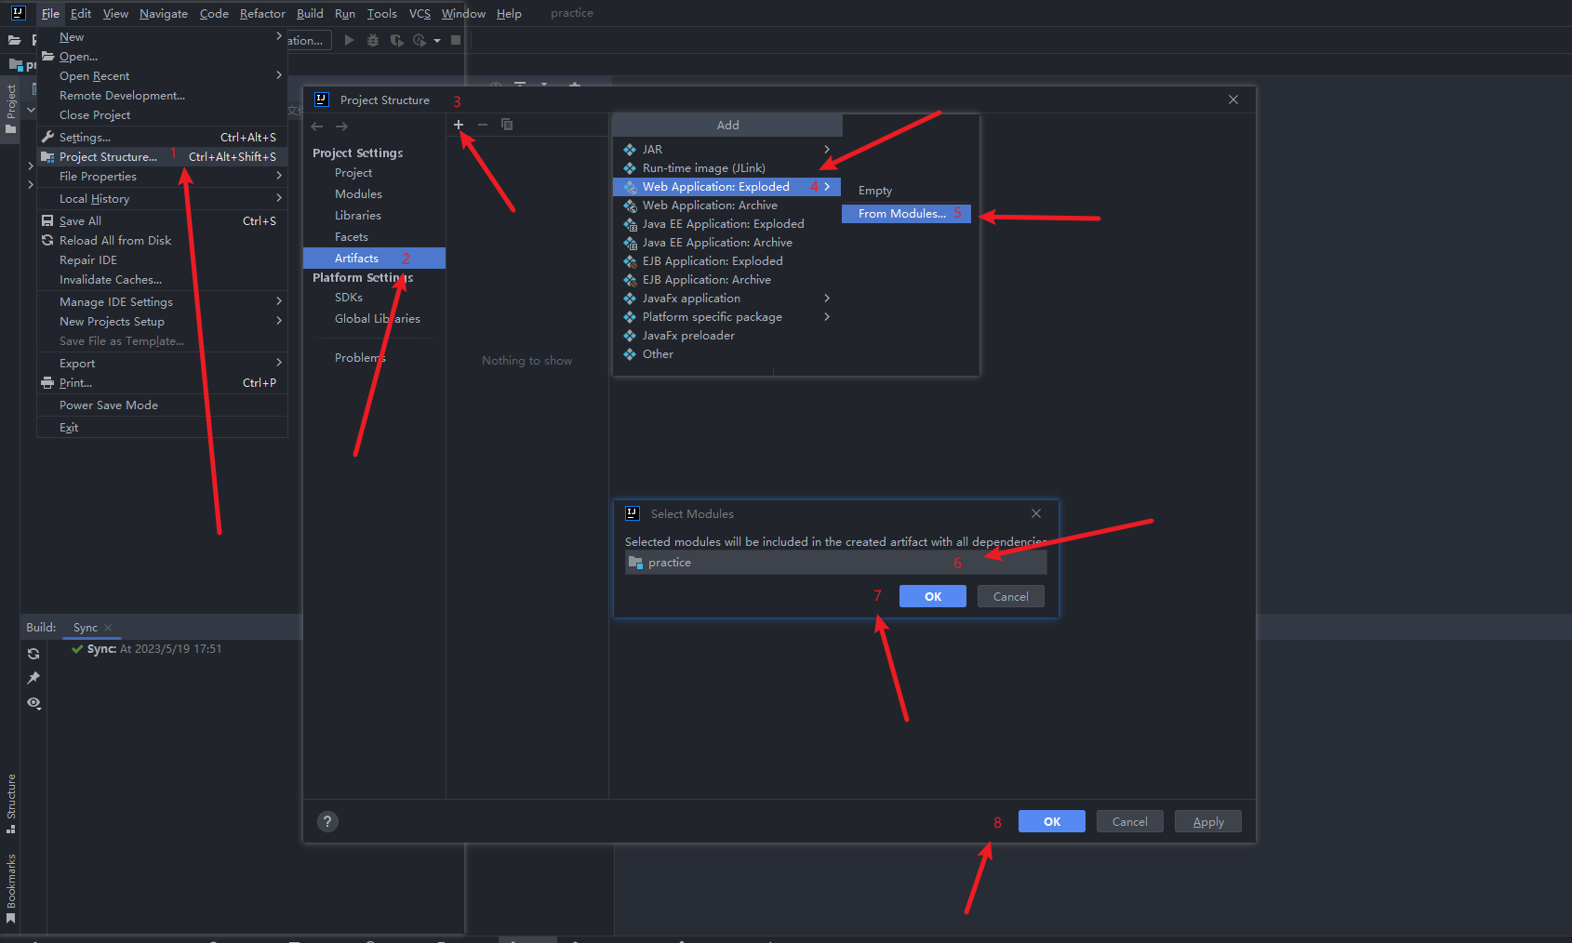Click the help question mark icon
The image size is (1572, 943).
click(327, 821)
